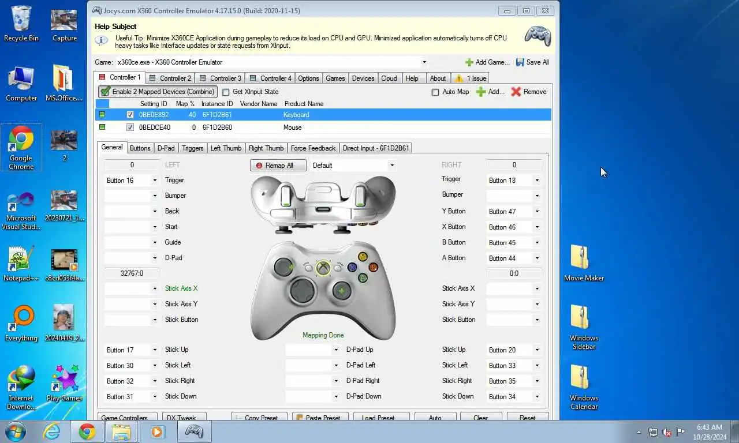Open the left Stick Axis X dropdown
739x443 pixels.
click(155, 288)
